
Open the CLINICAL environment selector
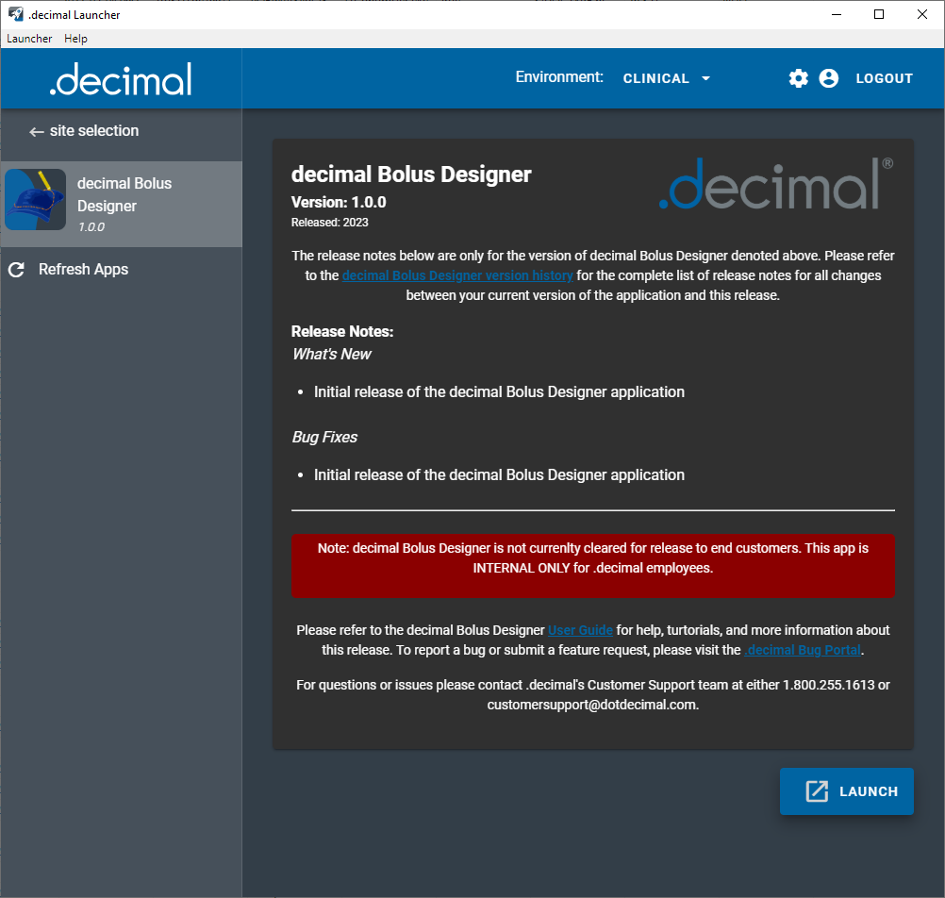click(656, 78)
